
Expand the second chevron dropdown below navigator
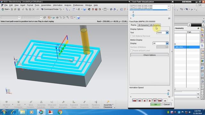pos(198,97)
